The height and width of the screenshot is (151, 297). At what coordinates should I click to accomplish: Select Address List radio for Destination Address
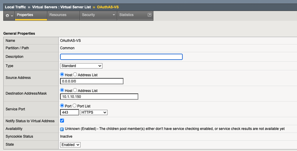click(75, 90)
